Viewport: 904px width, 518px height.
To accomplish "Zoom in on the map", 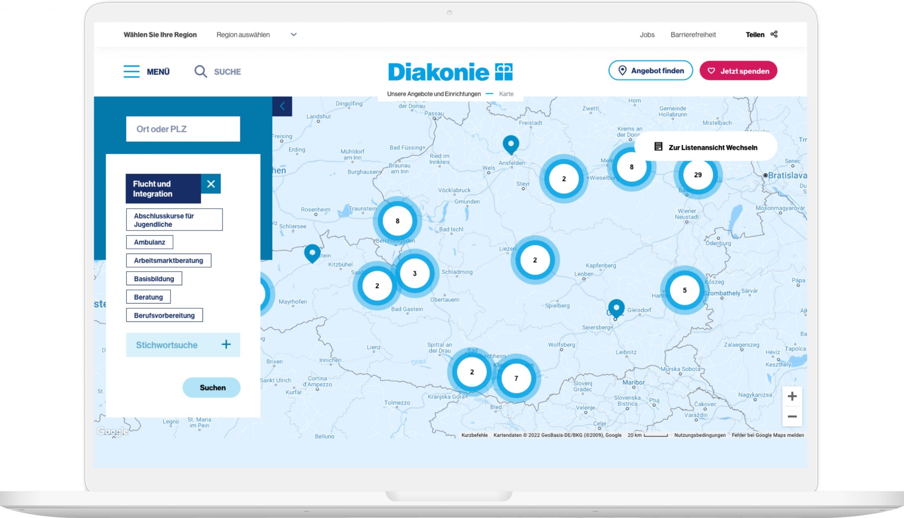I will 792,396.
